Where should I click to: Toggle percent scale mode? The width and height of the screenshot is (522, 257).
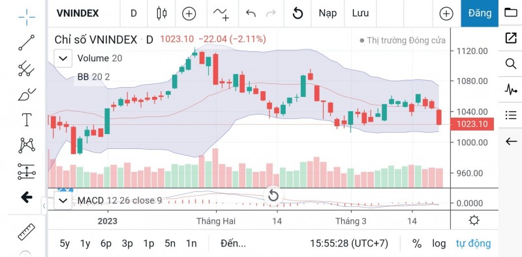pyautogui.click(x=416, y=243)
